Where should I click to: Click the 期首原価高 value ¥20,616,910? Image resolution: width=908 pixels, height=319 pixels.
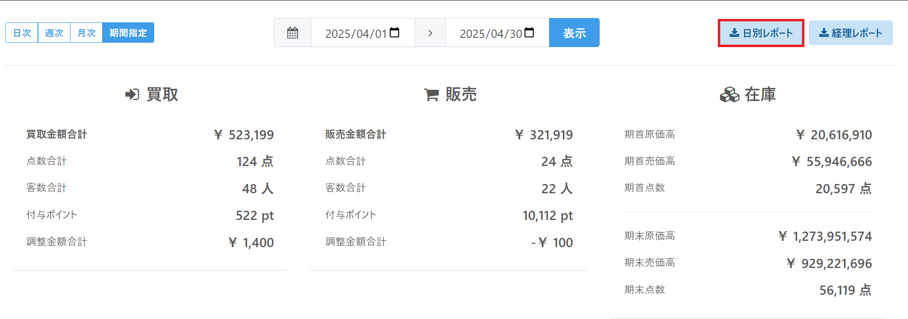pyautogui.click(x=834, y=134)
